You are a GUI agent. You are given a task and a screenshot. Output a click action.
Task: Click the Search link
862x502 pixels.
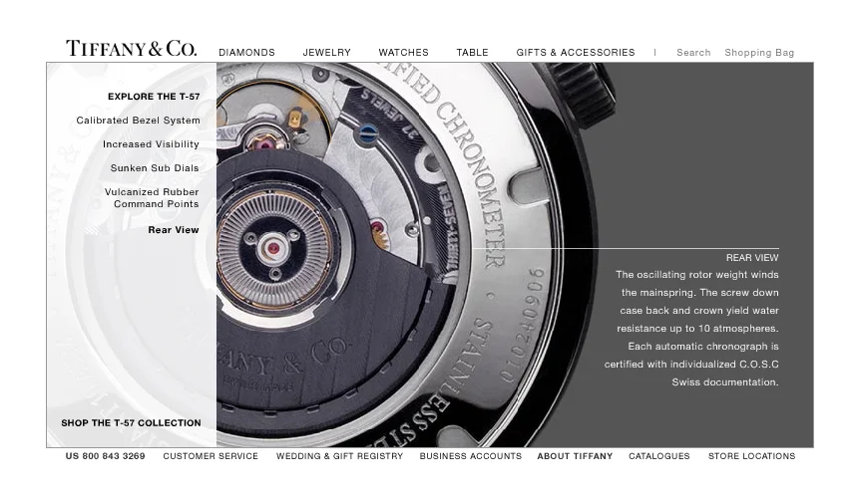pos(693,53)
